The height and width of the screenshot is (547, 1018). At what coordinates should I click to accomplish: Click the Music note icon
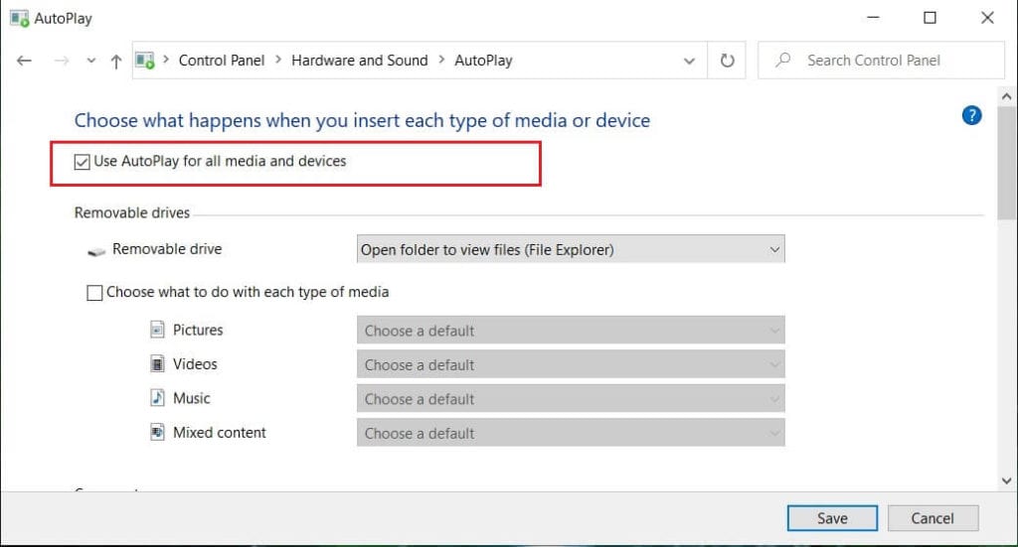pyautogui.click(x=157, y=398)
